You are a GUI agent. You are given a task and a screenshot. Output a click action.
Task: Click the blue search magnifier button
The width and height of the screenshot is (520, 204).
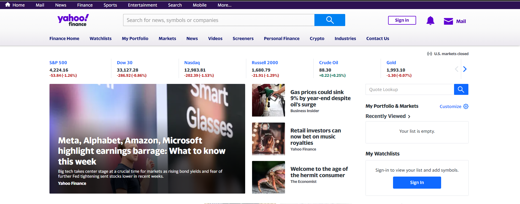click(x=330, y=20)
